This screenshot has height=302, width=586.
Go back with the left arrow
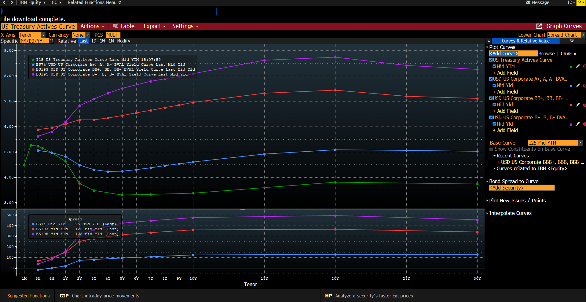4,2
